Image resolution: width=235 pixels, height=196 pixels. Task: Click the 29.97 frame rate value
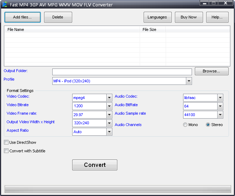pyautogui.click(x=78, y=115)
